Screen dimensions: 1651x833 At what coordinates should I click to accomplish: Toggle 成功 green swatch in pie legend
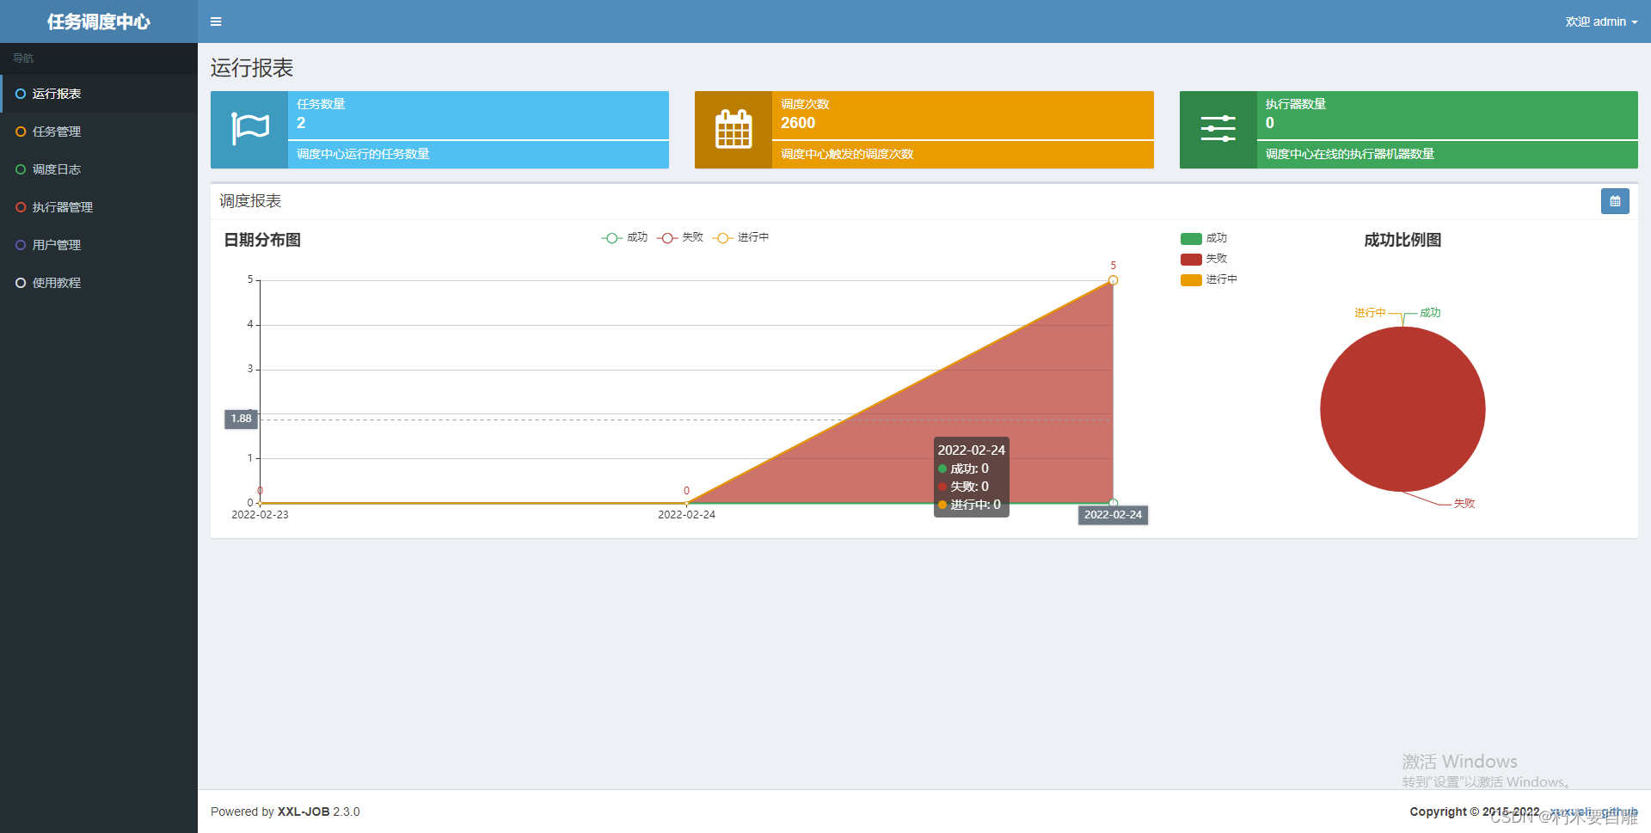tap(1191, 239)
